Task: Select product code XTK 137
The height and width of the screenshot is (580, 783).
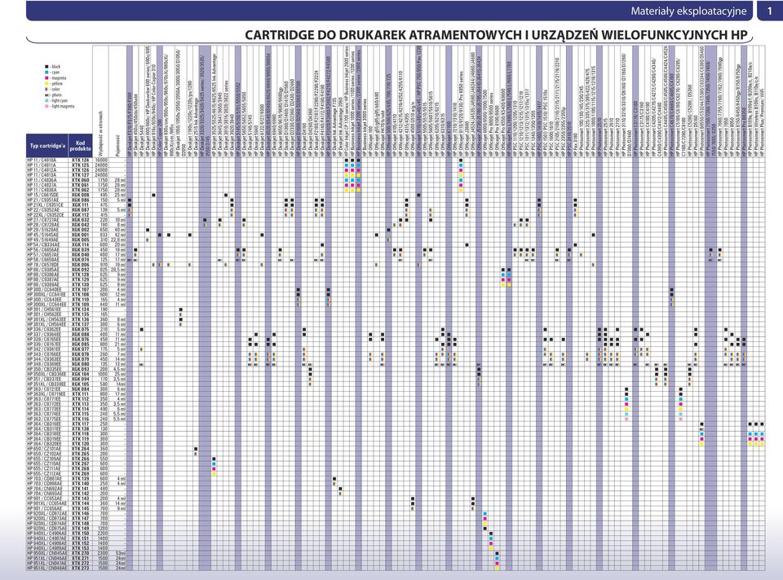Action: 80,324
